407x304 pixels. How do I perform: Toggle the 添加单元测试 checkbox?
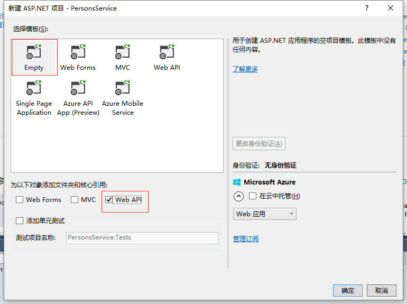pyautogui.click(x=20, y=220)
